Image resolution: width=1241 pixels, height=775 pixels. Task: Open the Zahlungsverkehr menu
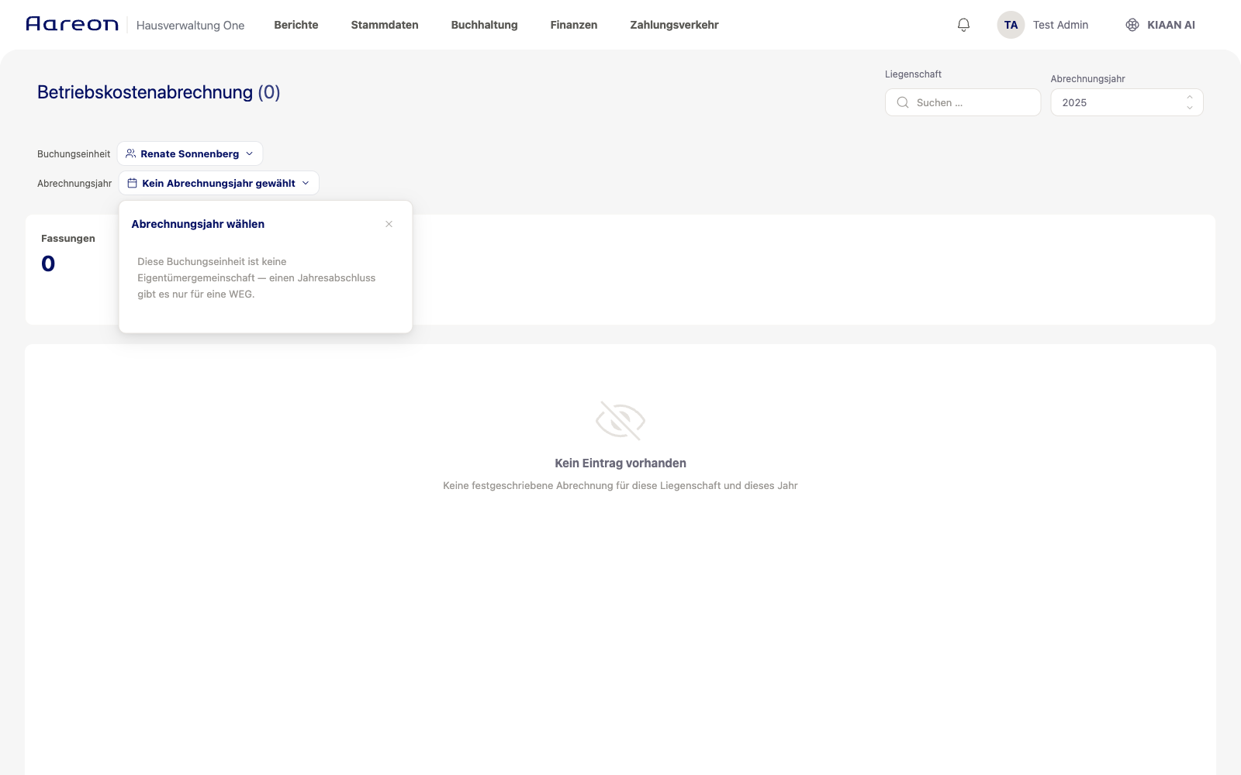coord(674,25)
